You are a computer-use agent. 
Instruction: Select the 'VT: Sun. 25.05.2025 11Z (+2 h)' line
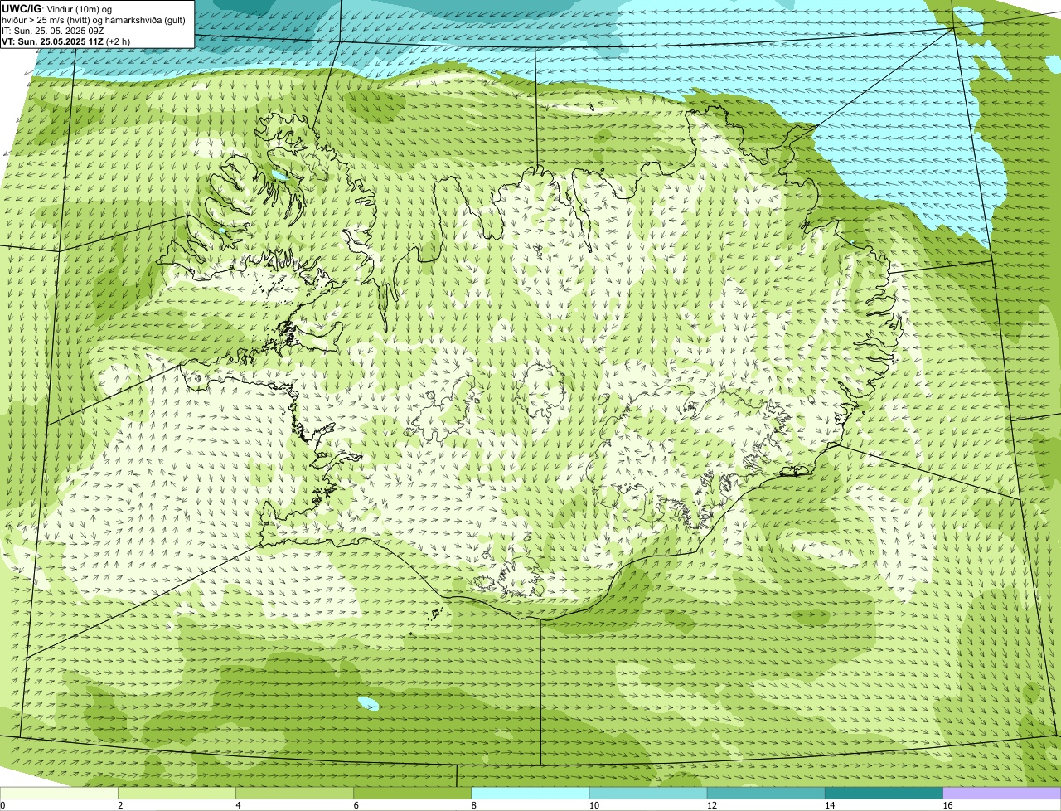tap(65, 41)
